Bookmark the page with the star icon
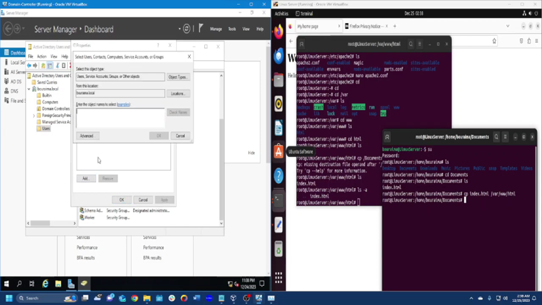This screenshot has height=305, width=542. [494, 41]
